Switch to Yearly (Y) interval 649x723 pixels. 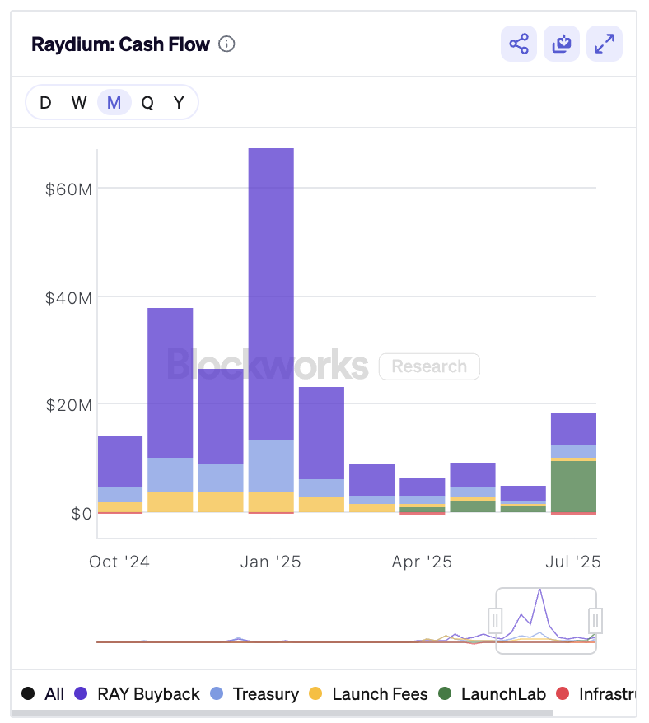tap(179, 102)
